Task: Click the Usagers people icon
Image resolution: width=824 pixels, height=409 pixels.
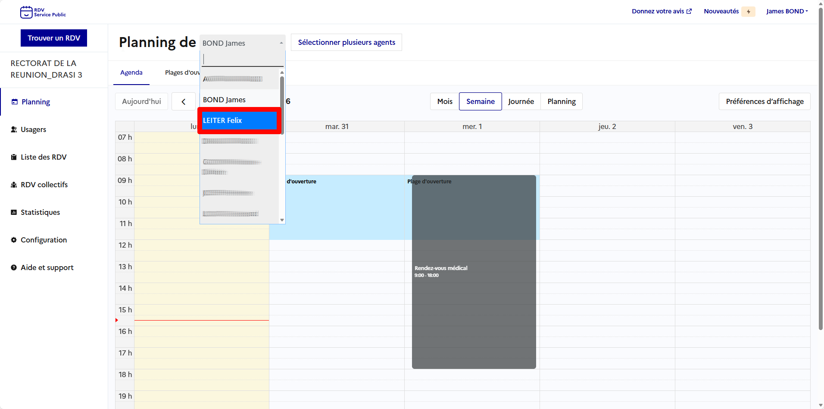Action: (14, 129)
